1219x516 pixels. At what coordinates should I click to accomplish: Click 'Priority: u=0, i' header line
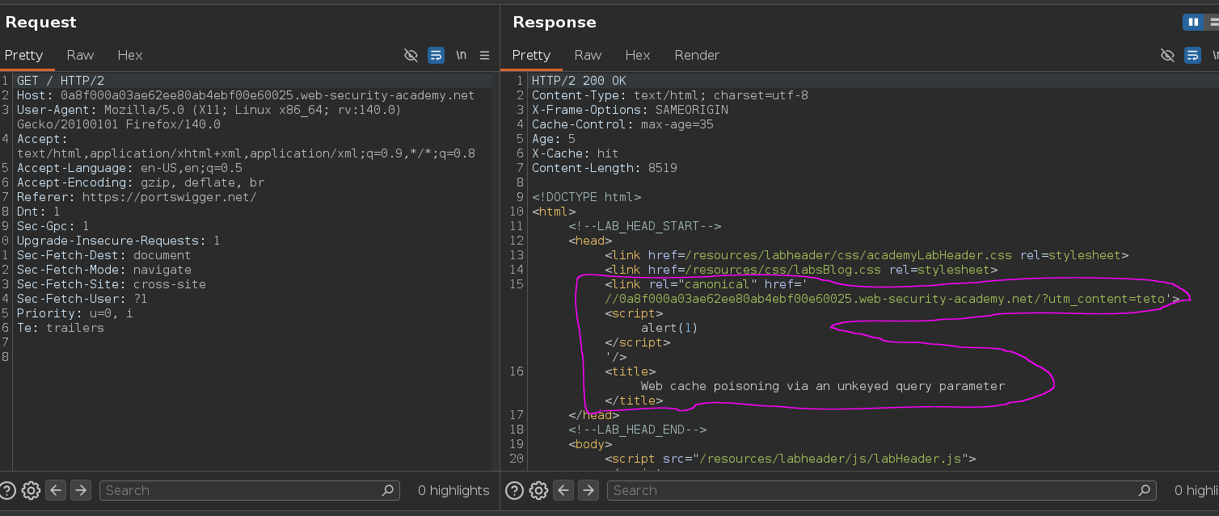75,313
